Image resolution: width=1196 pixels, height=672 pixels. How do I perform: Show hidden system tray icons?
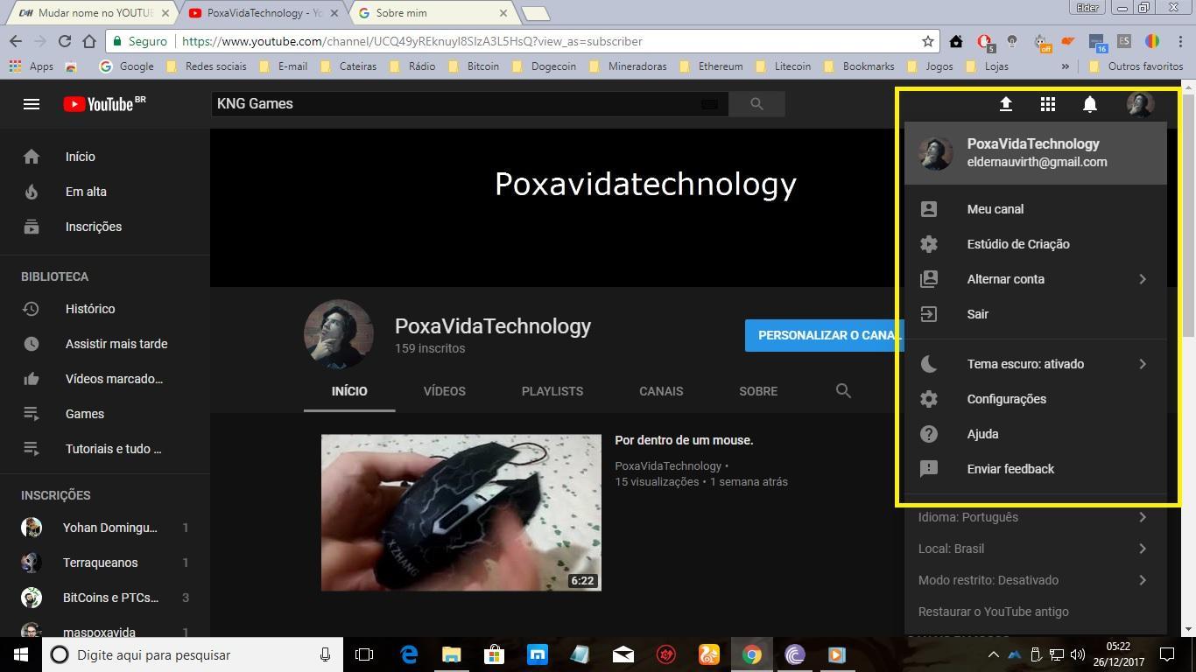(x=993, y=654)
